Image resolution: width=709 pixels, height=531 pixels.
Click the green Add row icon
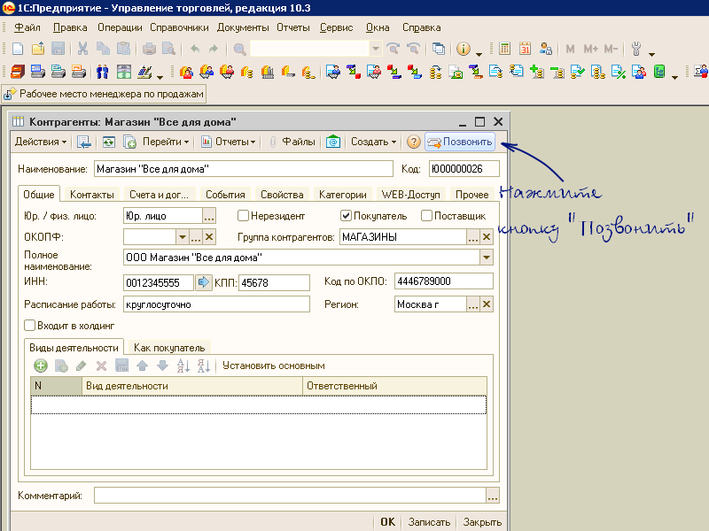pos(41,366)
